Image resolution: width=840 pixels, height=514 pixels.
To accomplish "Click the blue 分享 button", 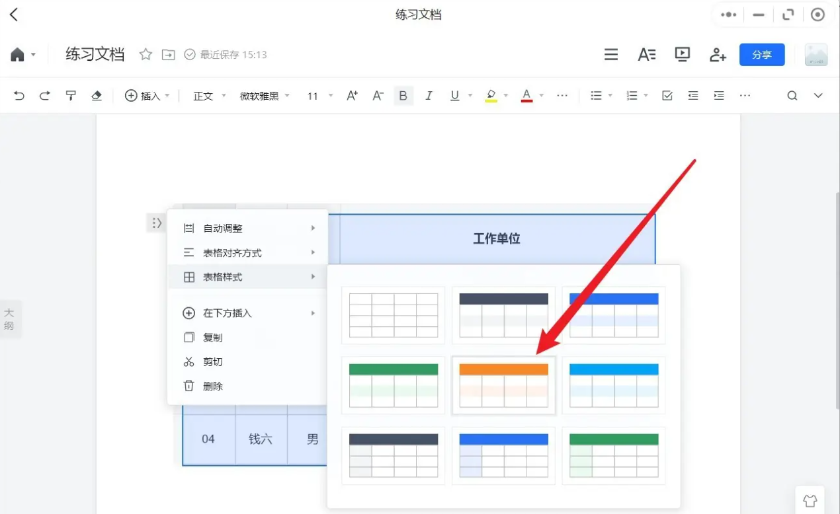I will coord(762,54).
